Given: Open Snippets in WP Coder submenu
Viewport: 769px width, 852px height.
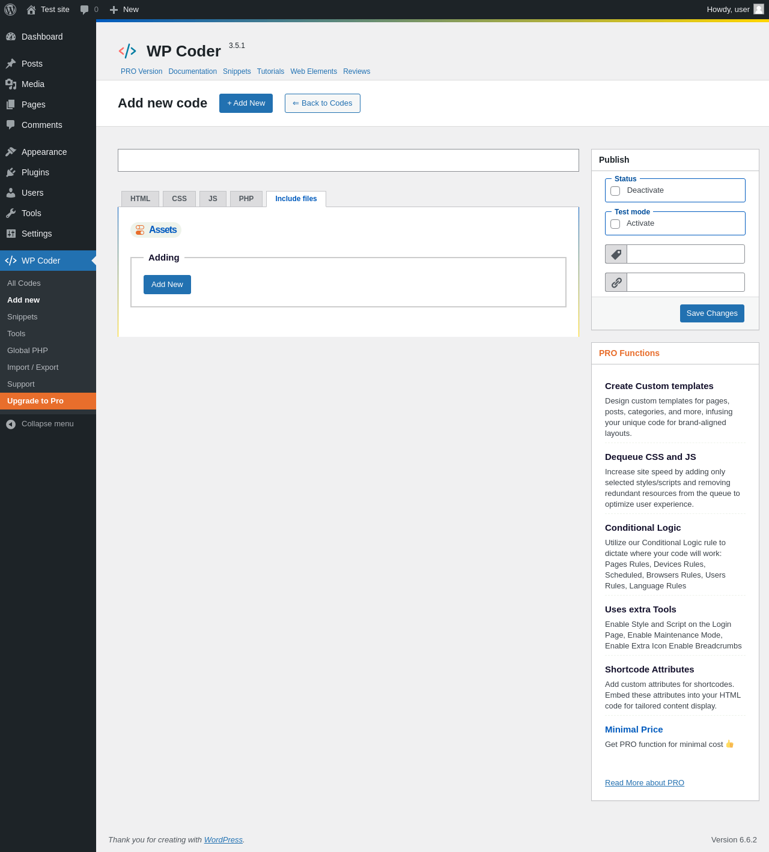Looking at the screenshot, I should pos(48,317).
